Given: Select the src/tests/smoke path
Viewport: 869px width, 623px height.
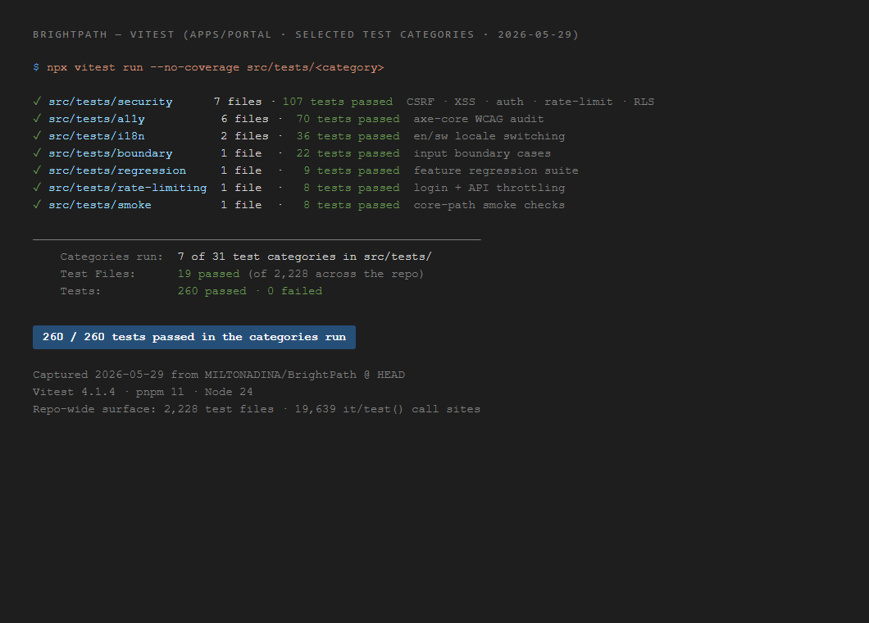Looking at the screenshot, I should [100, 205].
